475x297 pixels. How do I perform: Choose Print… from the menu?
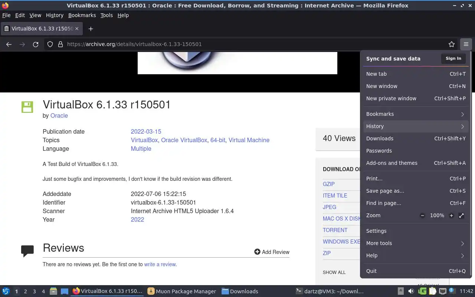tap(416, 179)
